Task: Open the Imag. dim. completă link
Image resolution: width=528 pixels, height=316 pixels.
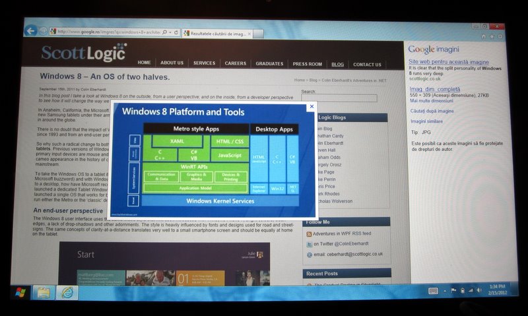Action: point(435,89)
